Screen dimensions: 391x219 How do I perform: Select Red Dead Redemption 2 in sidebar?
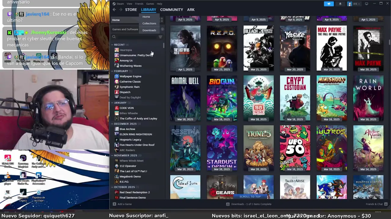click(135, 193)
